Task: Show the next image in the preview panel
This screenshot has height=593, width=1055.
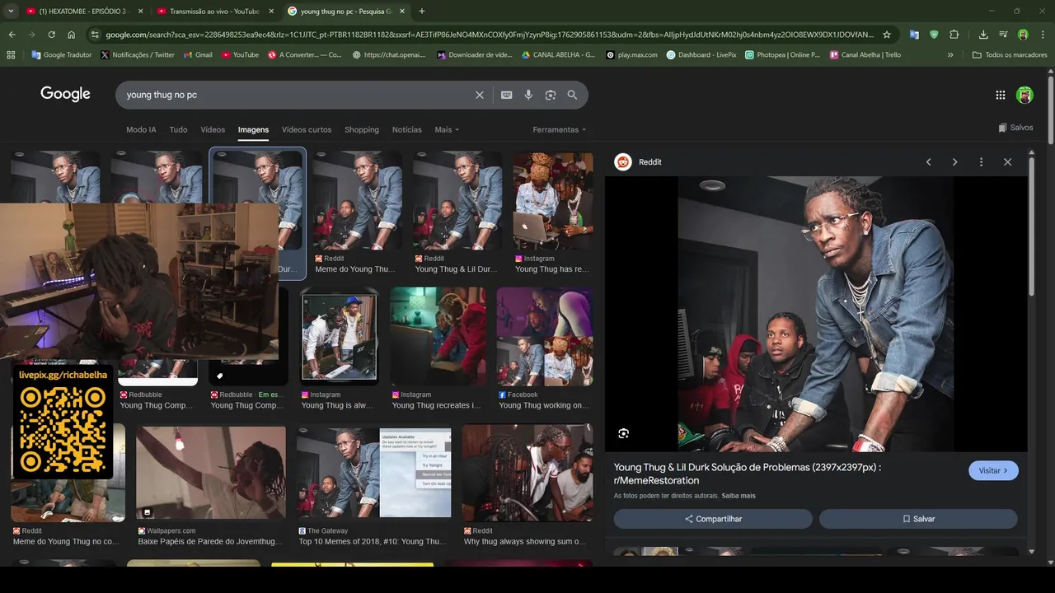Action: click(954, 162)
